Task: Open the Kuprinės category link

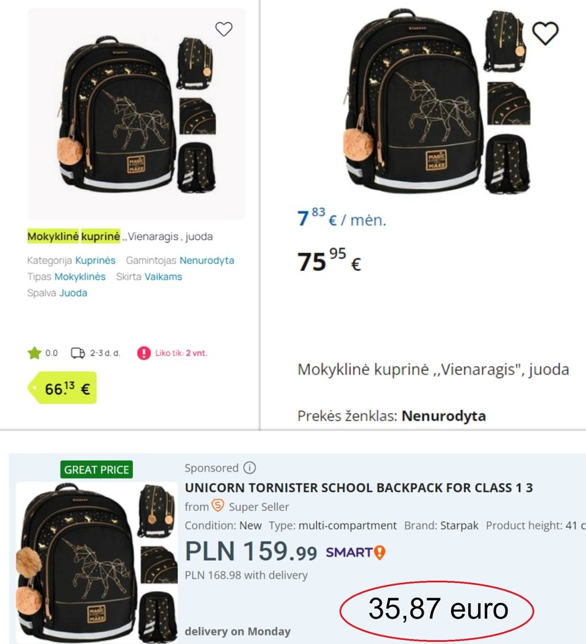Action: 95,260
